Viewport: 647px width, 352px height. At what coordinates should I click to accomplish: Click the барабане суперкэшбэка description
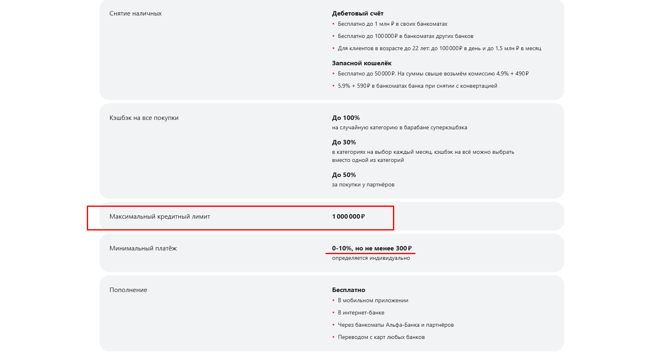[x=400, y=128]
